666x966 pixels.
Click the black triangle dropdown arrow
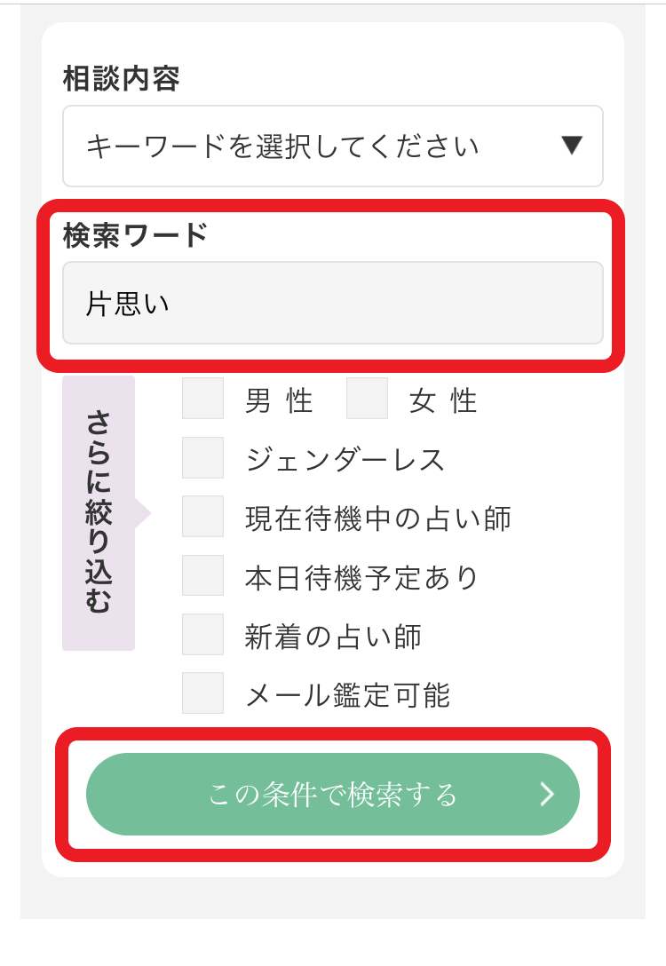coord(572,146)
